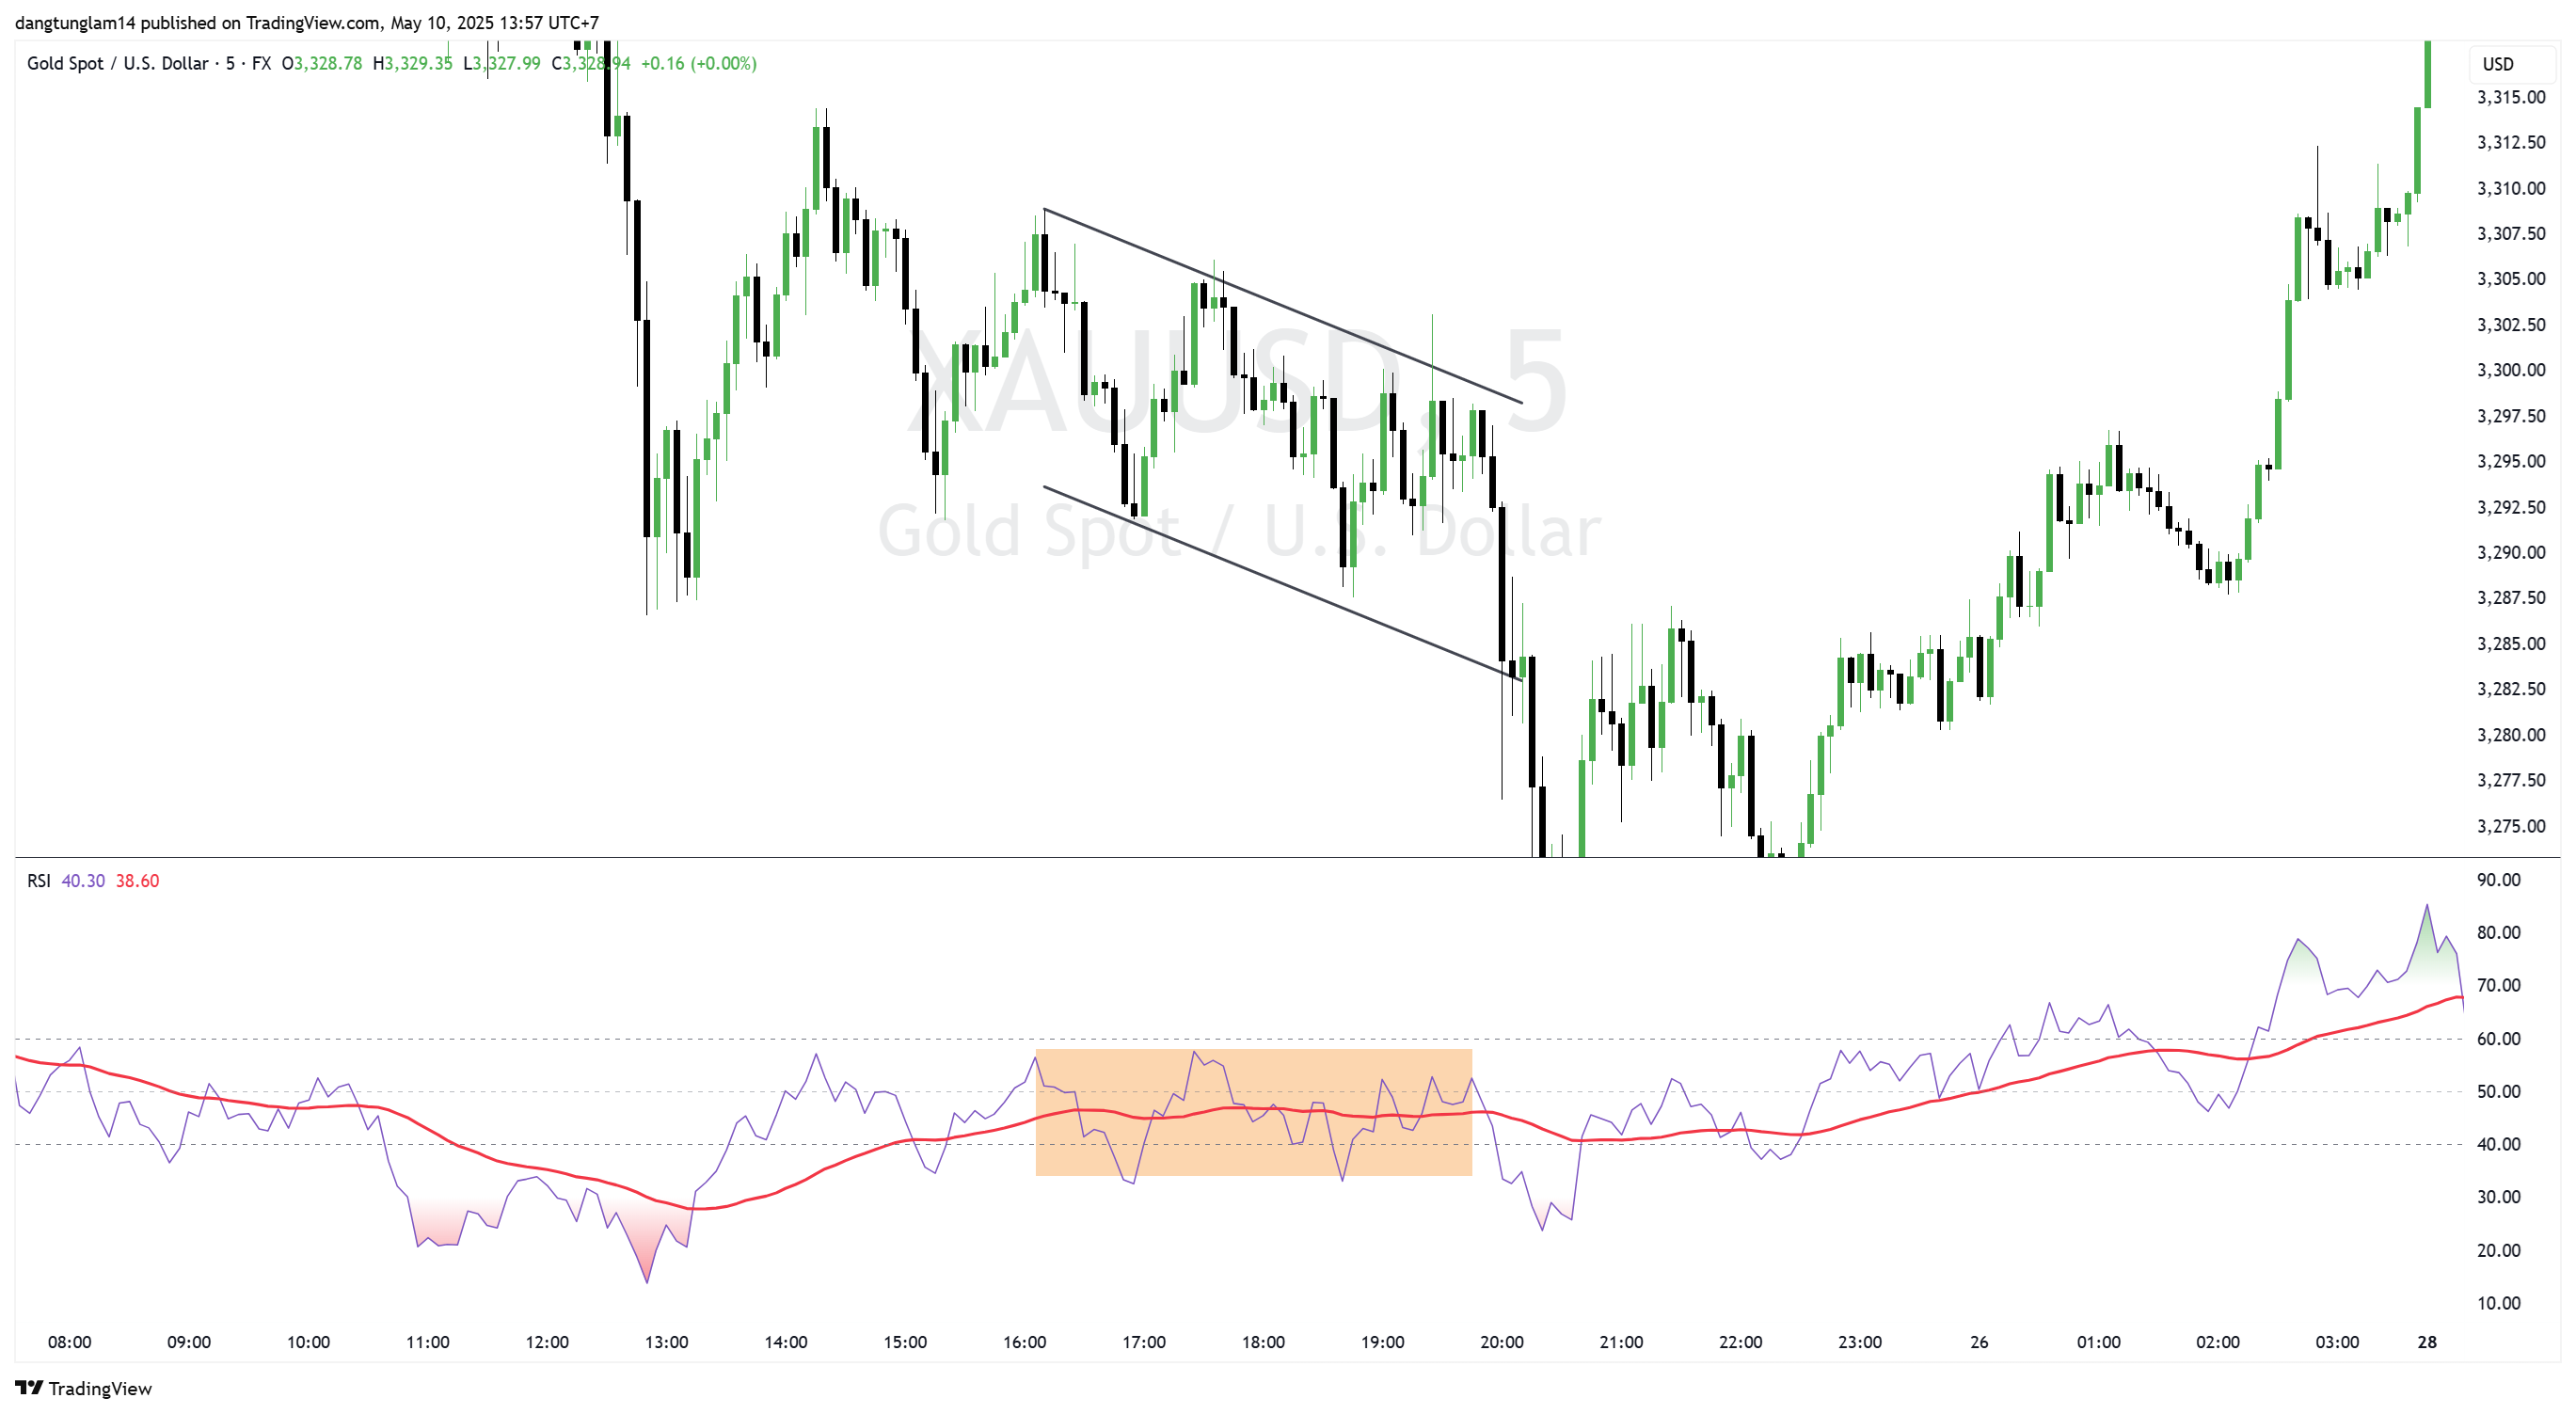Click the 3,275.00 price axis label

pos(2511,826)
